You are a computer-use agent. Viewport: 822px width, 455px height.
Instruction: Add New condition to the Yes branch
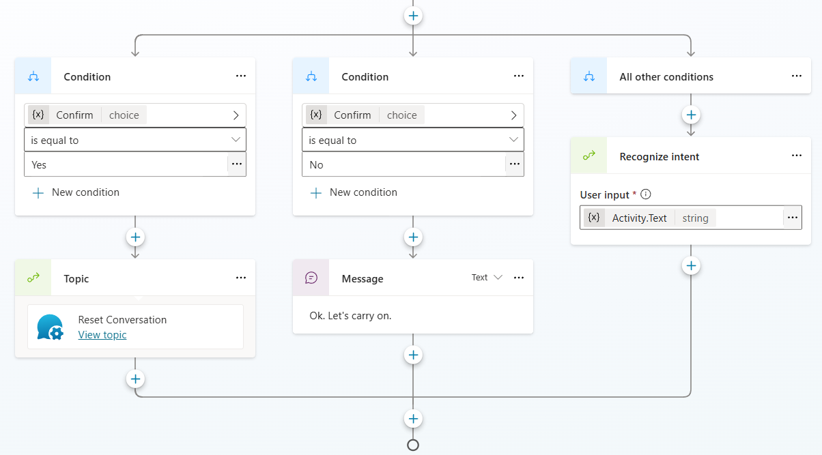coord(76,192)
